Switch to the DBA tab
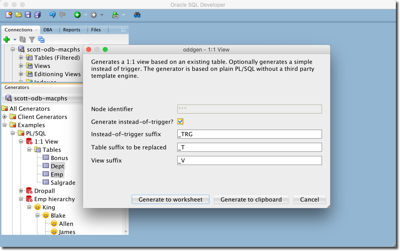This screenshot has height=251, width=400. click(x=48, y=30)
